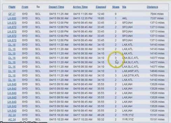The width and height of the screenshot is (171, 123).
Task: Open DL 16 via LAX,DTW,ATL
Action: point(12,75)
